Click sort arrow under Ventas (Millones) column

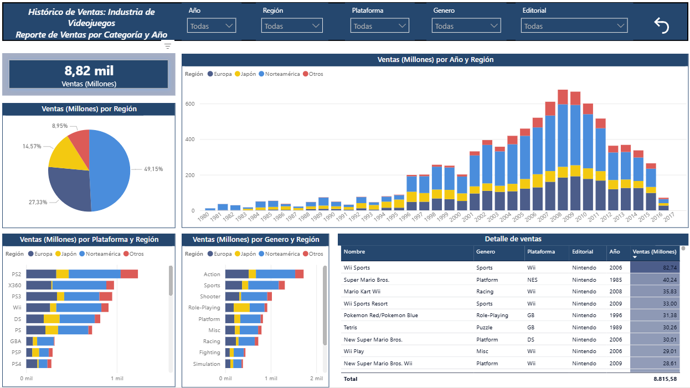[635, 257]
